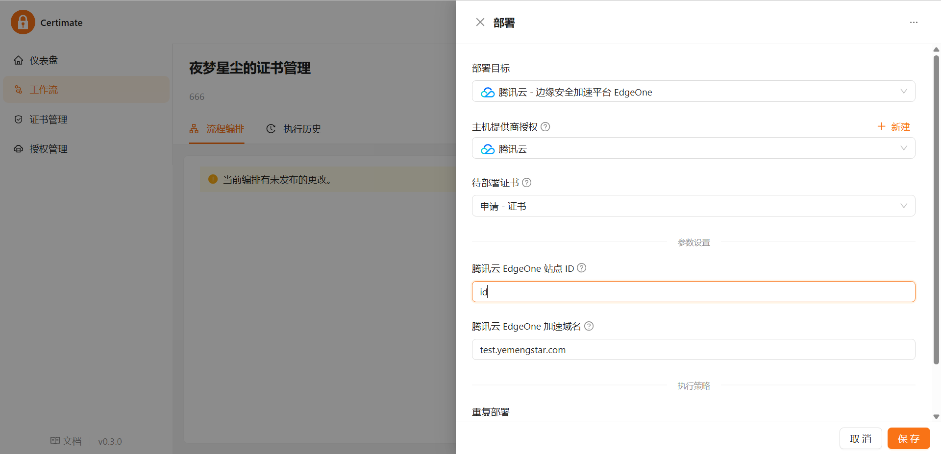Expand the 主机提供商授权 腾讯云 dropdown
The width and height of the screenshot is (941, 454).
click(x=693, y=148)
